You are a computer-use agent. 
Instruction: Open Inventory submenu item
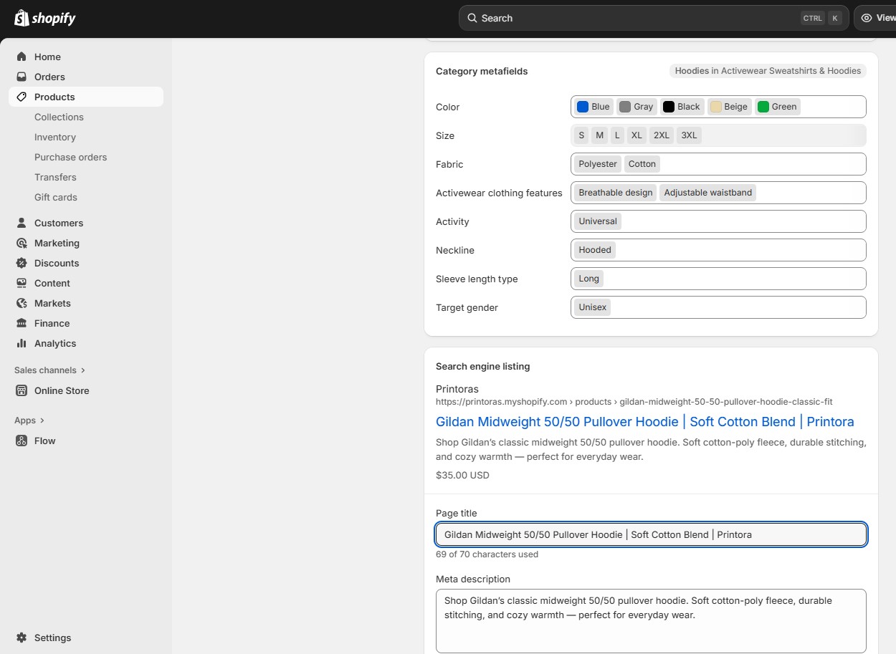pos(54,137)
